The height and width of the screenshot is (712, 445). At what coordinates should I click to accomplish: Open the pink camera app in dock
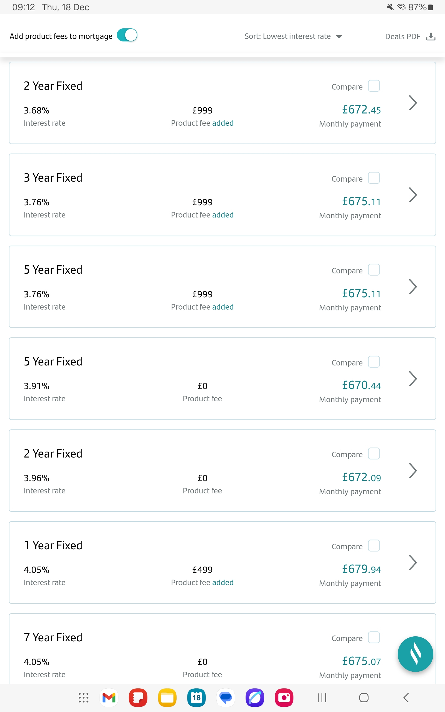tap(284, 697)
